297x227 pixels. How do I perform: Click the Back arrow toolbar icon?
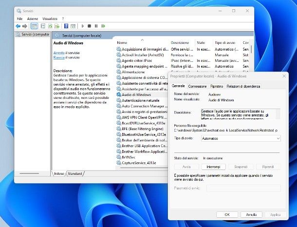pos(18,26)
